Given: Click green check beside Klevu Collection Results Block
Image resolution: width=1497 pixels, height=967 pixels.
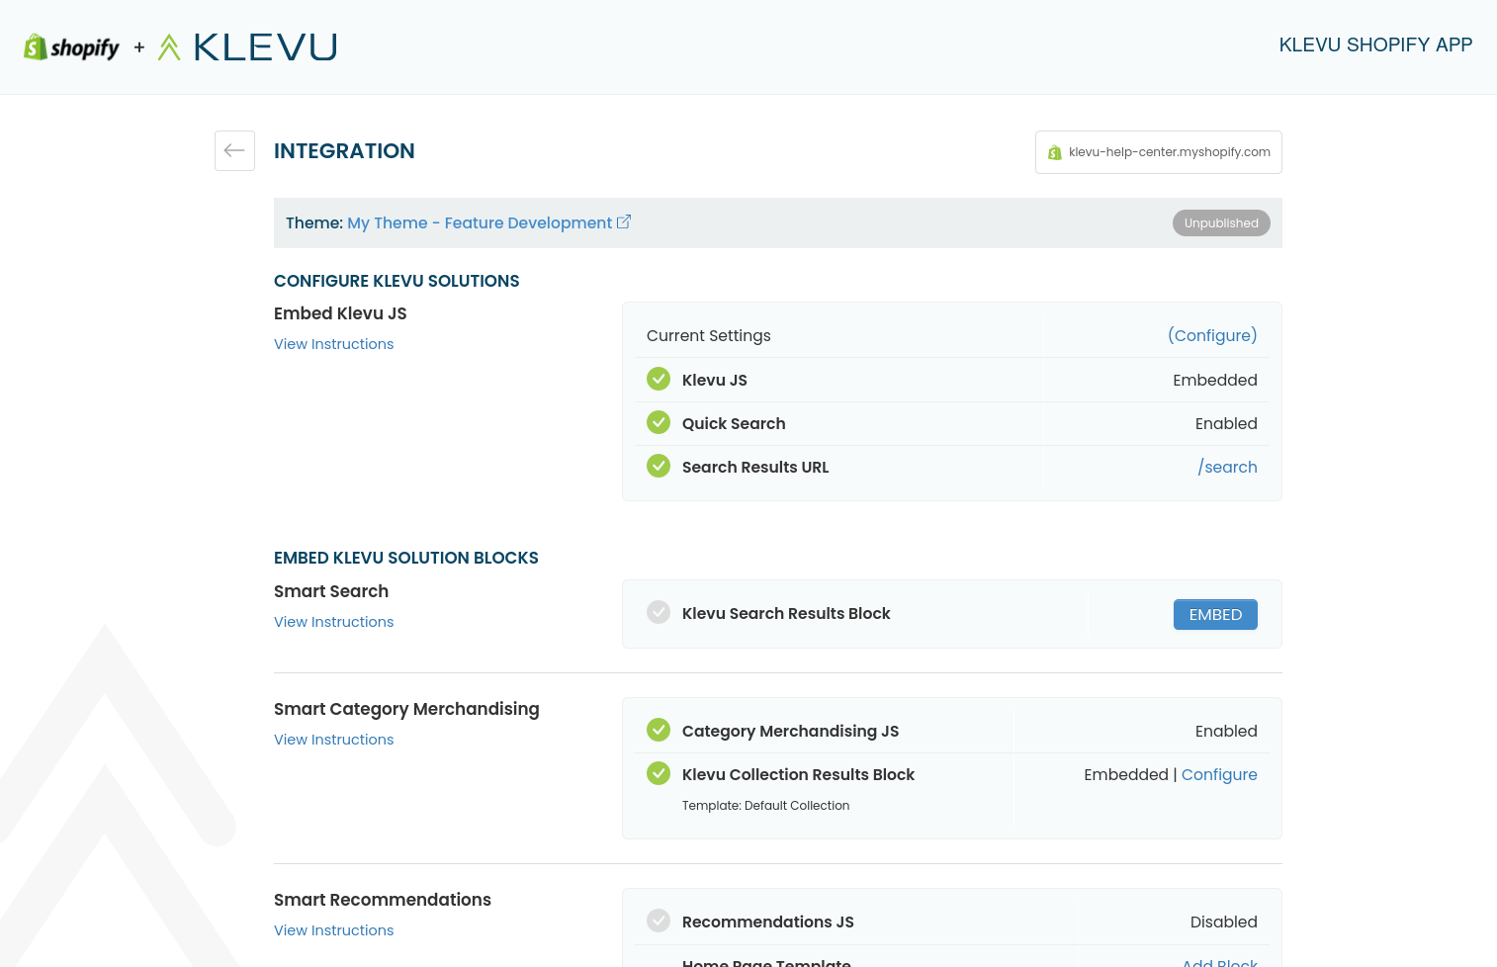Looking at the screenshot, I should (659, 773).
